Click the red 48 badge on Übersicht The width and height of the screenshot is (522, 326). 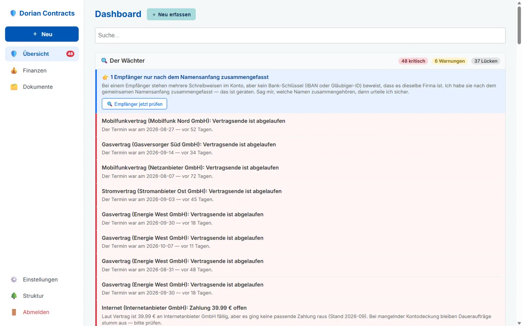[x=70, y=54]
